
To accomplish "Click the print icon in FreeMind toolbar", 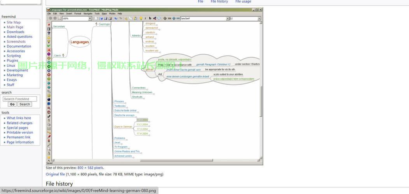I will coord(59,18).
